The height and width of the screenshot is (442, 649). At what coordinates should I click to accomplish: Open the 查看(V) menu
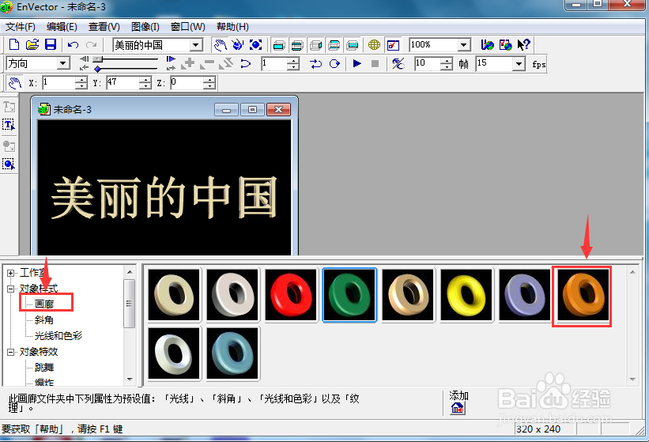tap(104, 27)
